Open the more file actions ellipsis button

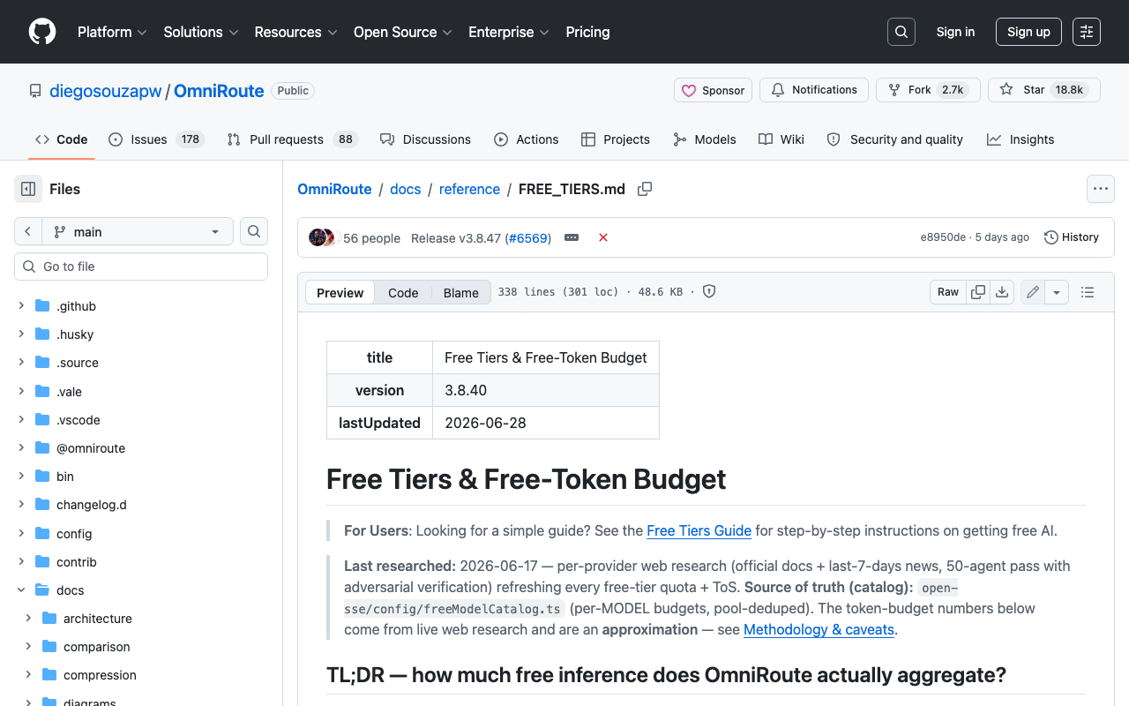[1100, 189]
